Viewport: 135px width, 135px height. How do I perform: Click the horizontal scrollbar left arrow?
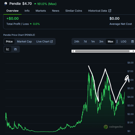click(73, 51)
